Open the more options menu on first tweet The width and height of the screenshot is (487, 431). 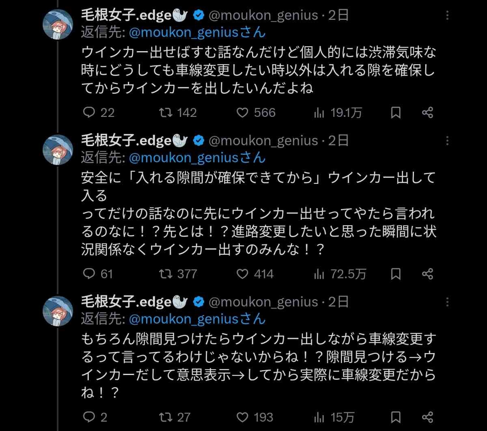(447, 16)
